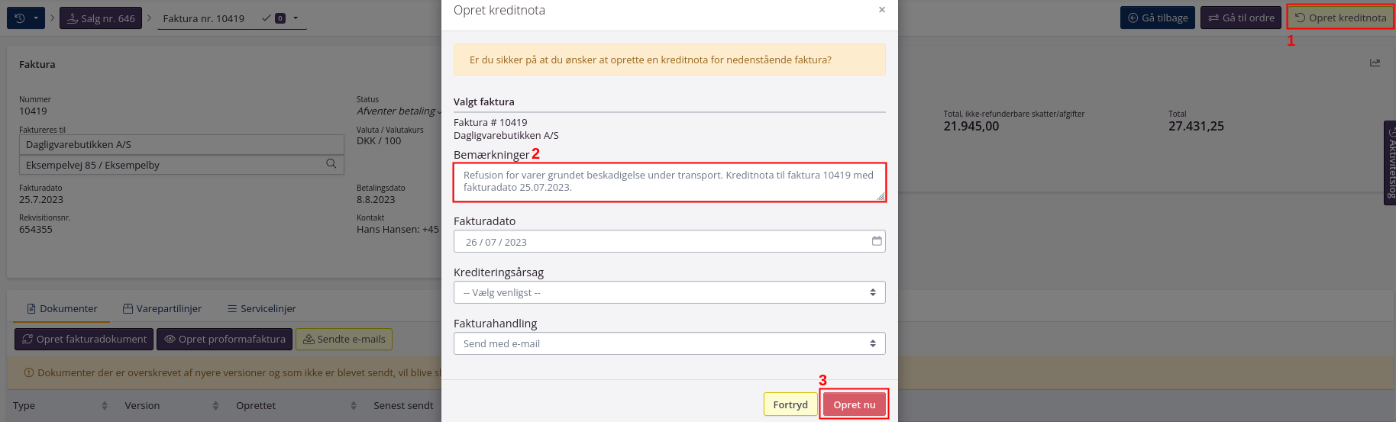Image resolution: width=1396 pixels, height=422 pixels.
Task: Open the calendar picker in Fakturadato field
Action: click(877, 241)
